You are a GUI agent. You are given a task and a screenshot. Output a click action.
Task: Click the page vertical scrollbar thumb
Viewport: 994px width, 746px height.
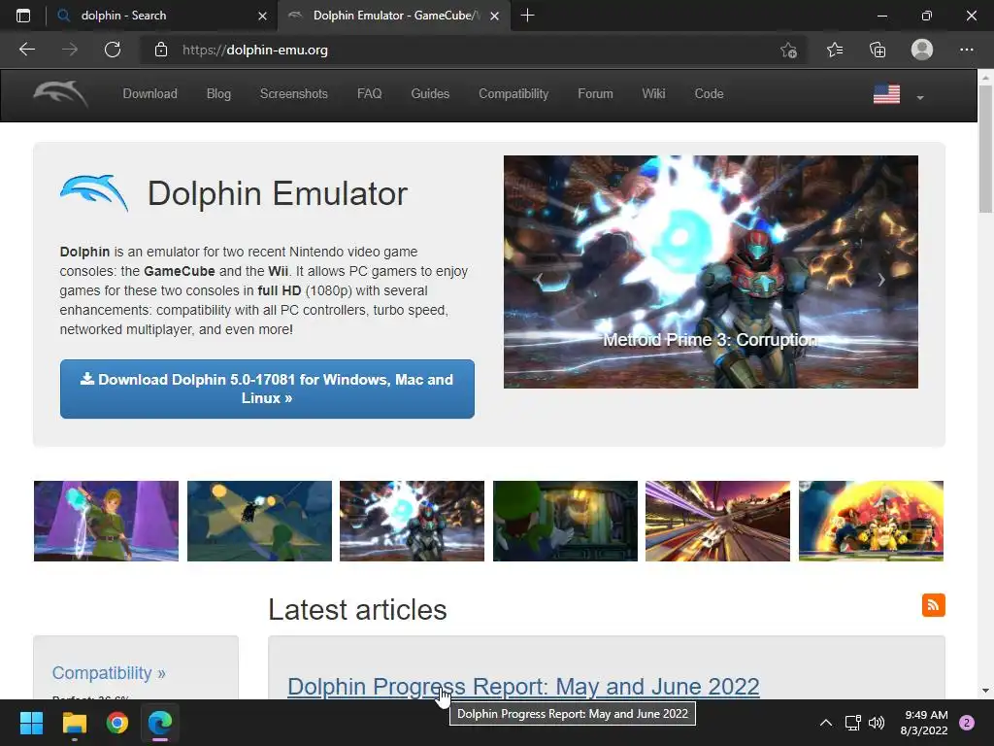[x=985, y=149]
